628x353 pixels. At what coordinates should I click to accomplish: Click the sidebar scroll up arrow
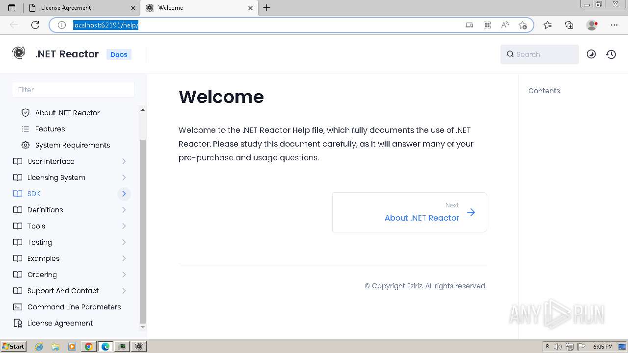143,110
